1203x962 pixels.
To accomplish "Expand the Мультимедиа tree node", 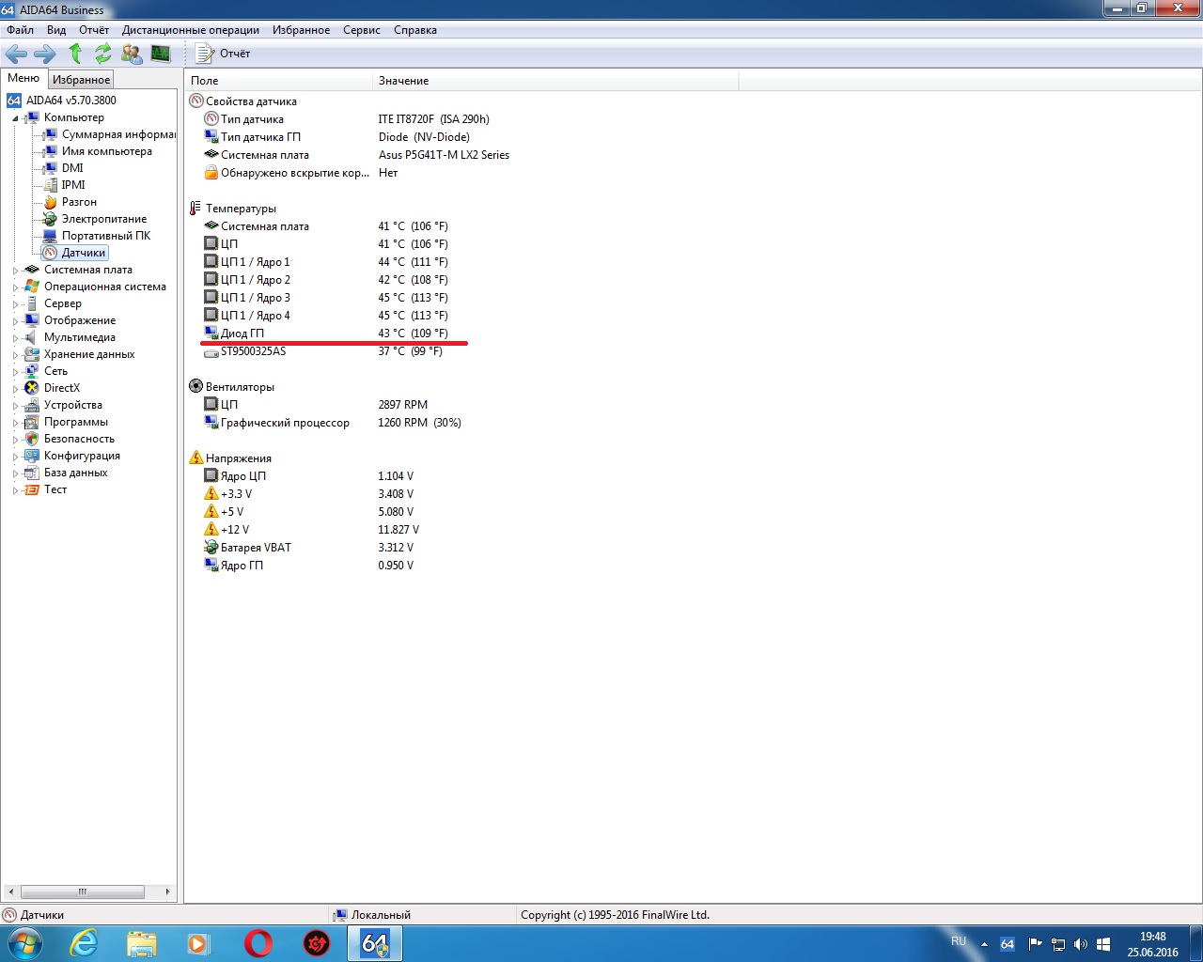I will (15, 338).
